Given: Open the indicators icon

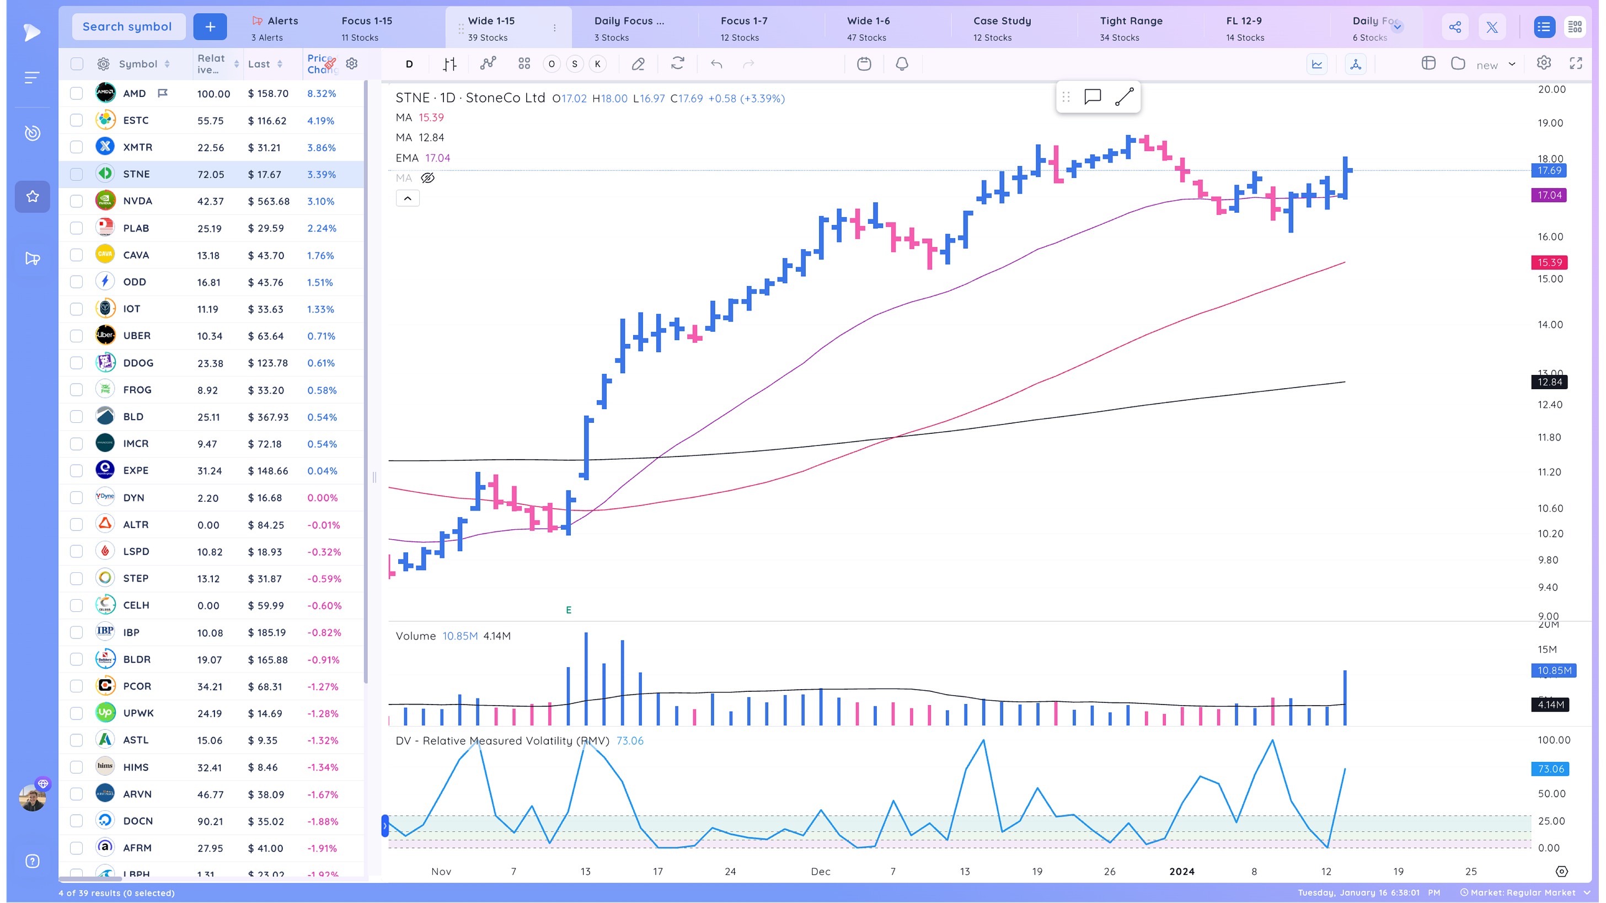Looking at the screenshot, I should [x=488, y=63].
